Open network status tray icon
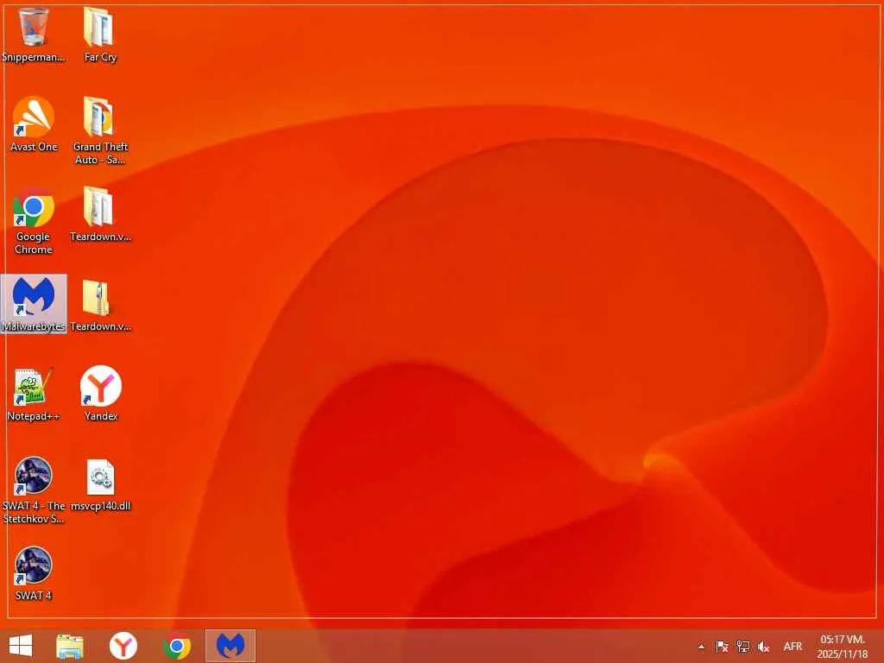The height and width of the screenshot is (663, 884). pyautogui.click(x=743, y=647)
